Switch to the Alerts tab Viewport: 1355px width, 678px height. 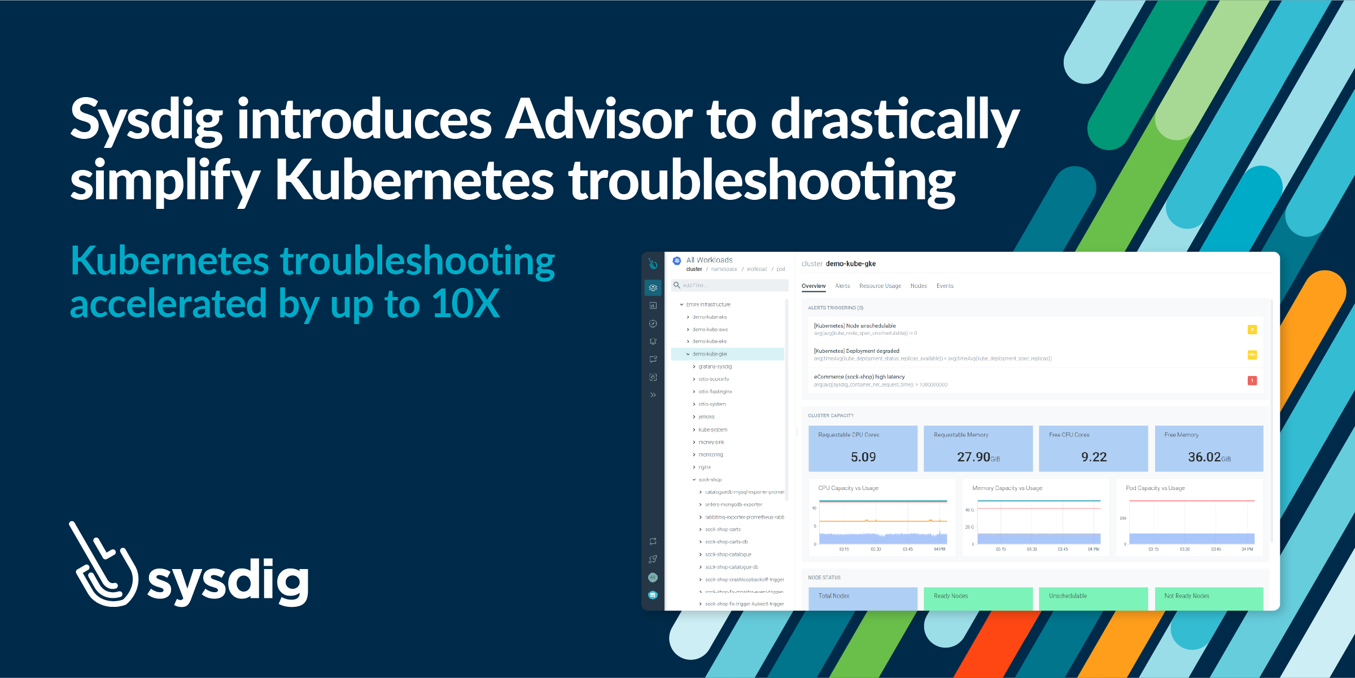(x=842, y=286)
